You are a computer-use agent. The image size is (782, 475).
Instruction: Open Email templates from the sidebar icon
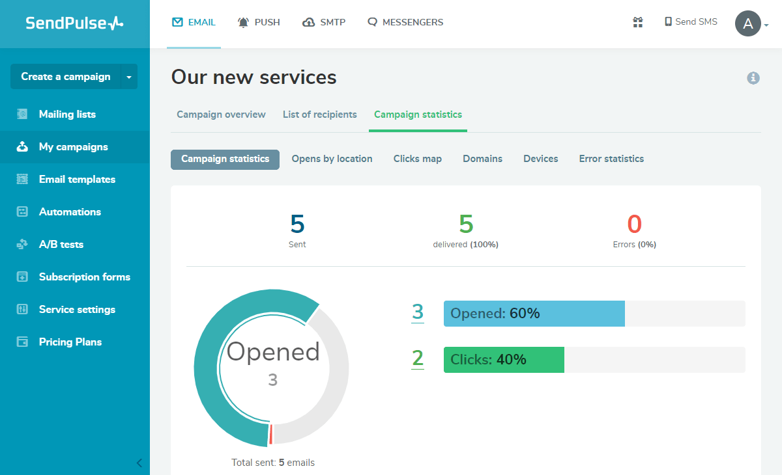coord(22,179)
